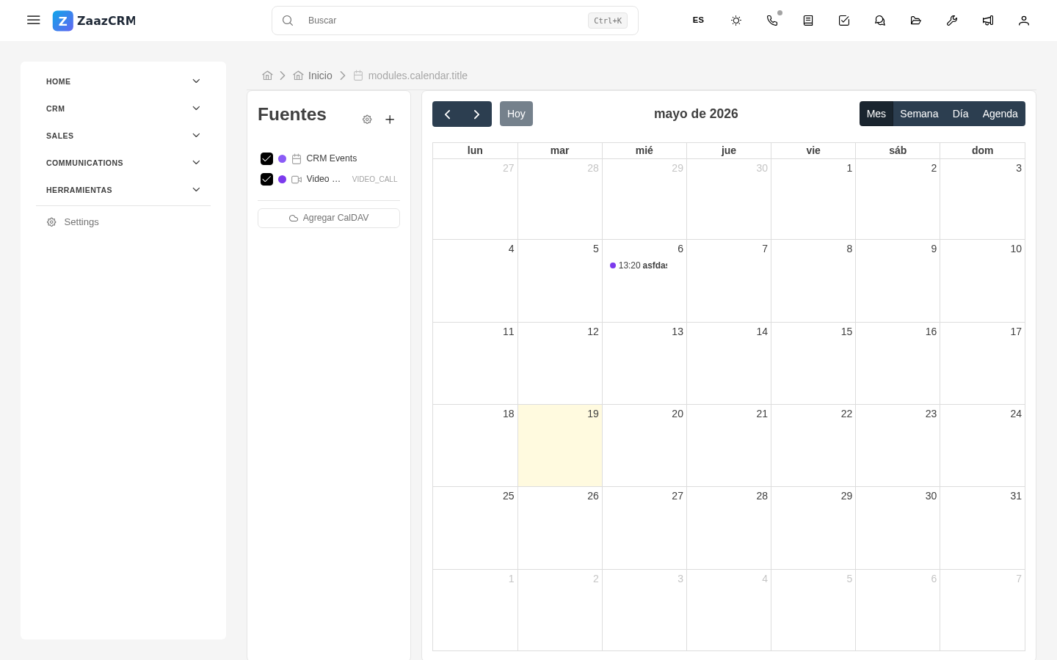Select highlighted day 19 cell
Viewport: 1057px width, 660px height.
[560, 445]
